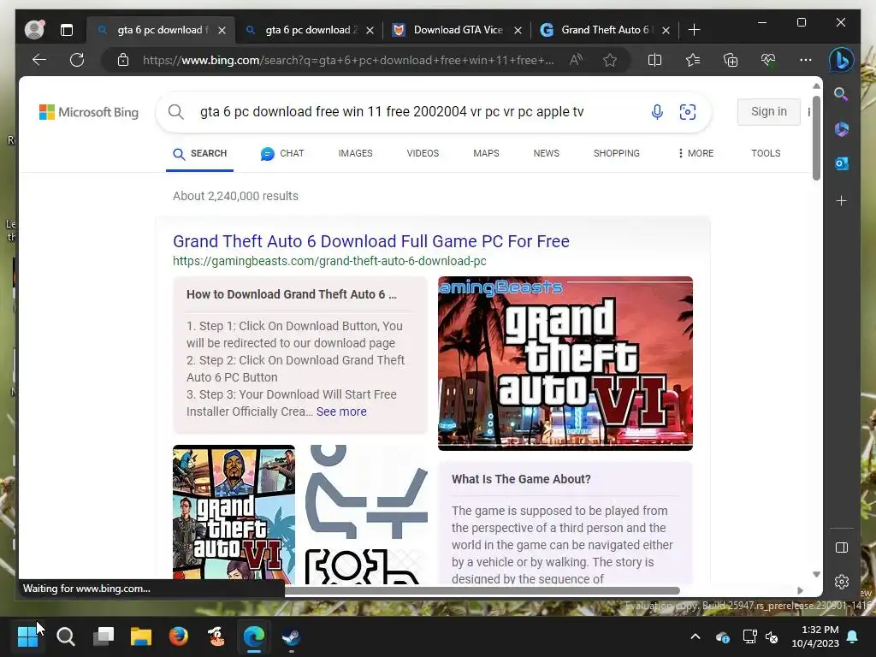The width and height of the screenshot is (876, 657).
Task: Open Edge Settings and more menu
Action: [806, 60]
